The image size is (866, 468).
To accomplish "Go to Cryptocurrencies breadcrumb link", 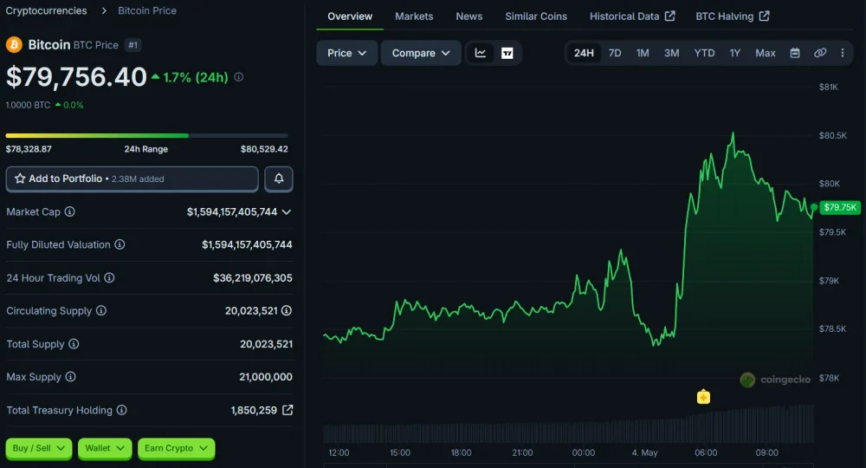I will pyautogui.click(x=47, y=10).
